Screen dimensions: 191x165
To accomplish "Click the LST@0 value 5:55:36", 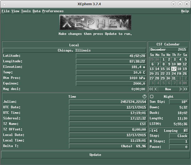I will click(181, 124).
